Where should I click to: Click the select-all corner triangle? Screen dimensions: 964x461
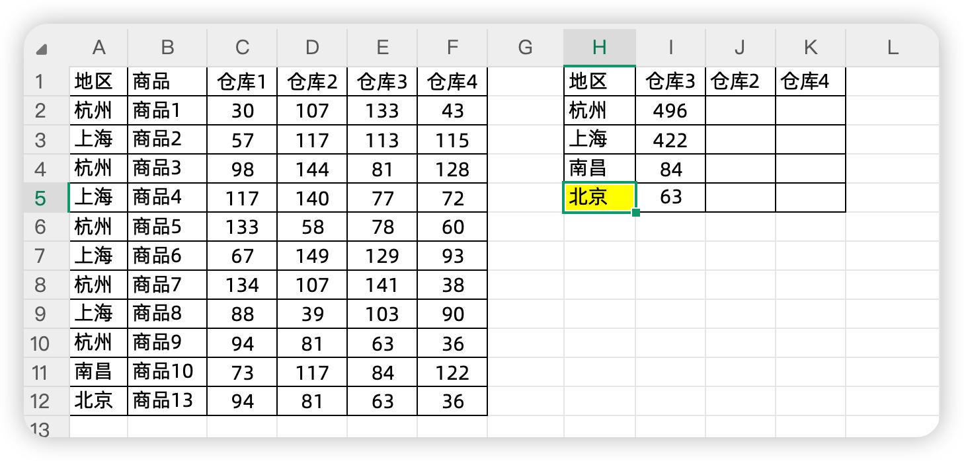point(42,50)
